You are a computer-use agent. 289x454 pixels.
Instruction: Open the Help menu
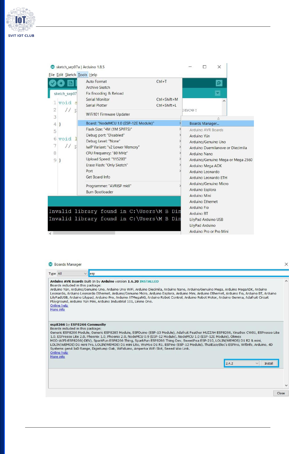pos(93,75)
